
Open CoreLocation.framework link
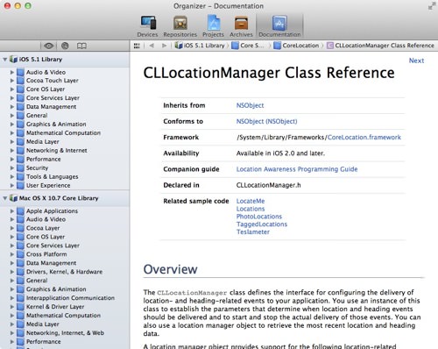click(364, 138)
